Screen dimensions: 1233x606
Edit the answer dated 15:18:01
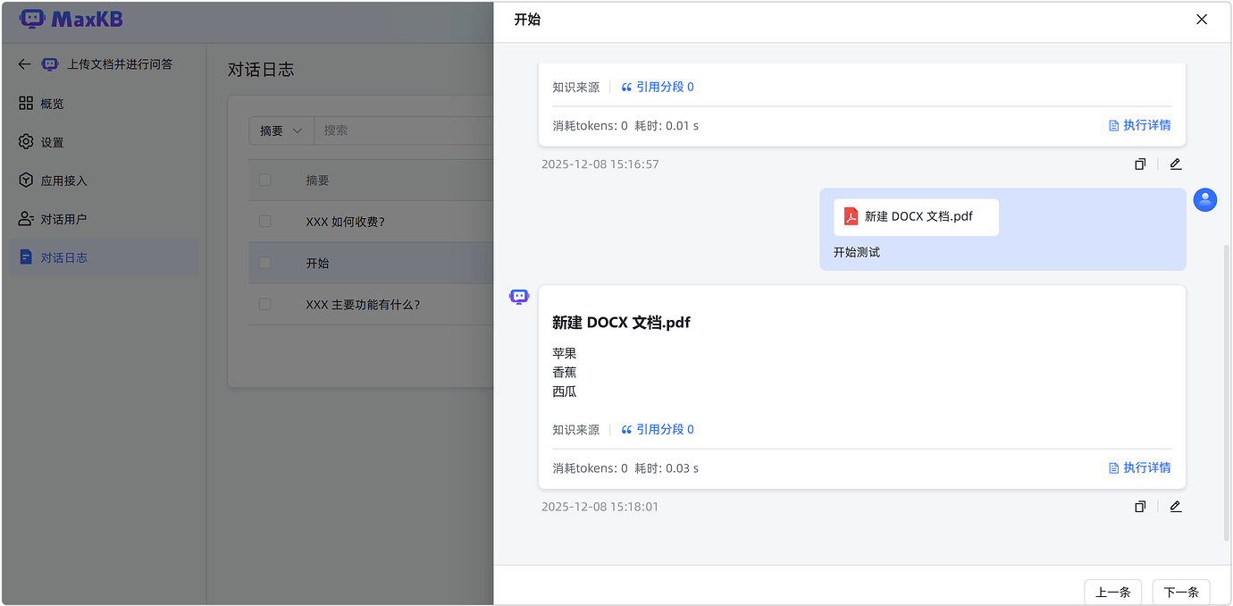tap(1176, 507)
